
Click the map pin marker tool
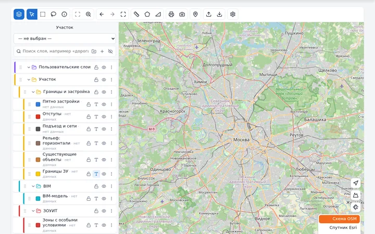coord(195,15)
